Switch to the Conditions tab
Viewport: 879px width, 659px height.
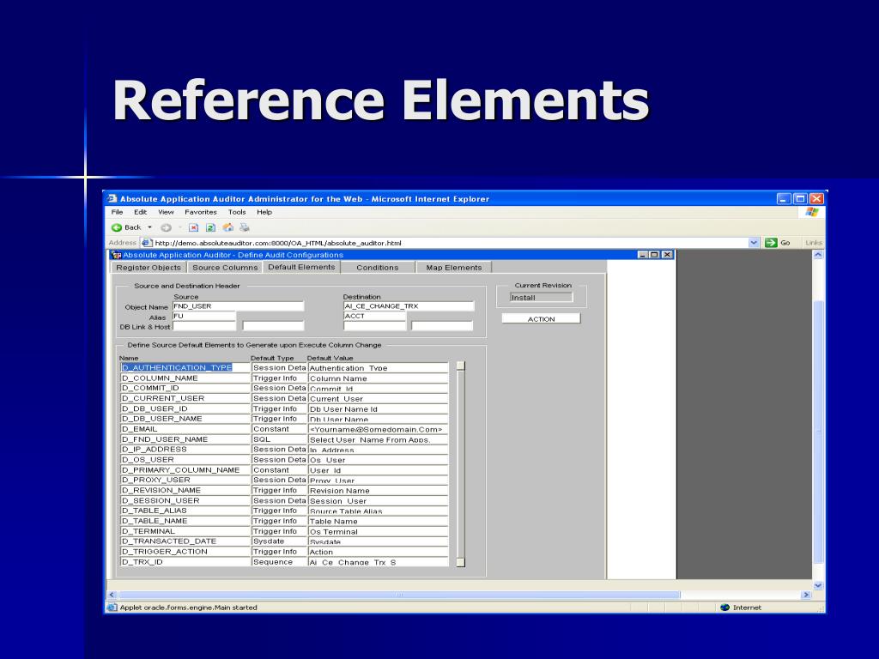[x=378, y=268]
